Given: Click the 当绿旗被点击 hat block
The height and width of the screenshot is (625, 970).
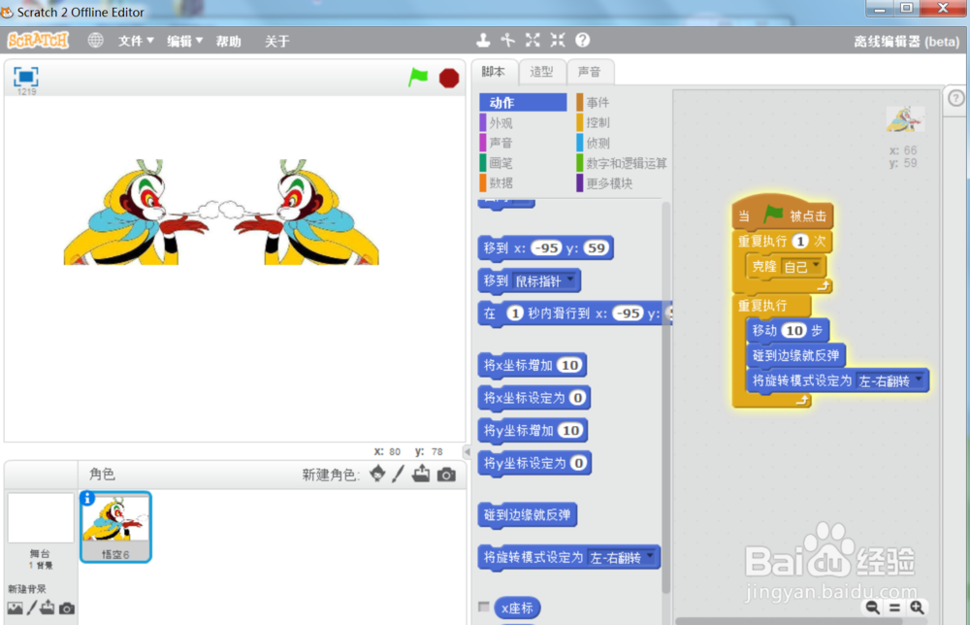Looking at the screenshot, I should [x=783, y=214].
